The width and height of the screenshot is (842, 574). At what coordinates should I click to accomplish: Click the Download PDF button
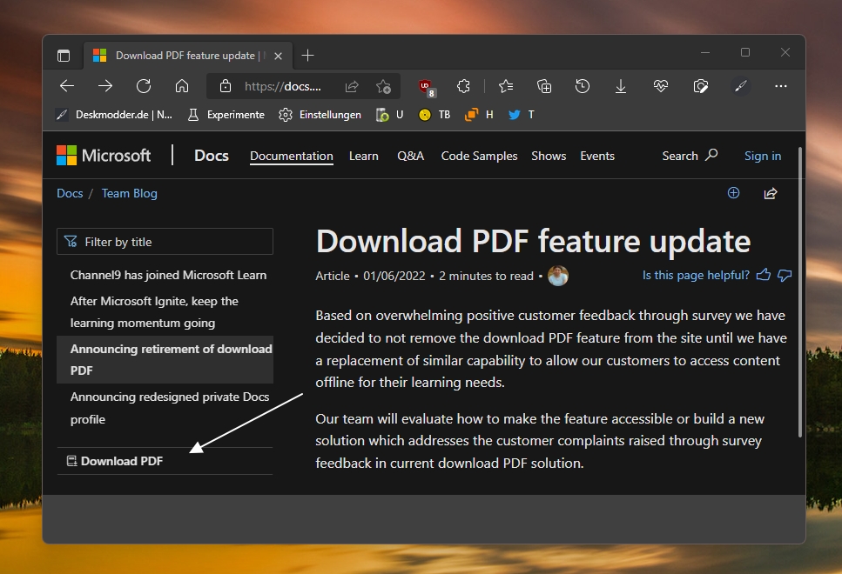click(114, 461)
